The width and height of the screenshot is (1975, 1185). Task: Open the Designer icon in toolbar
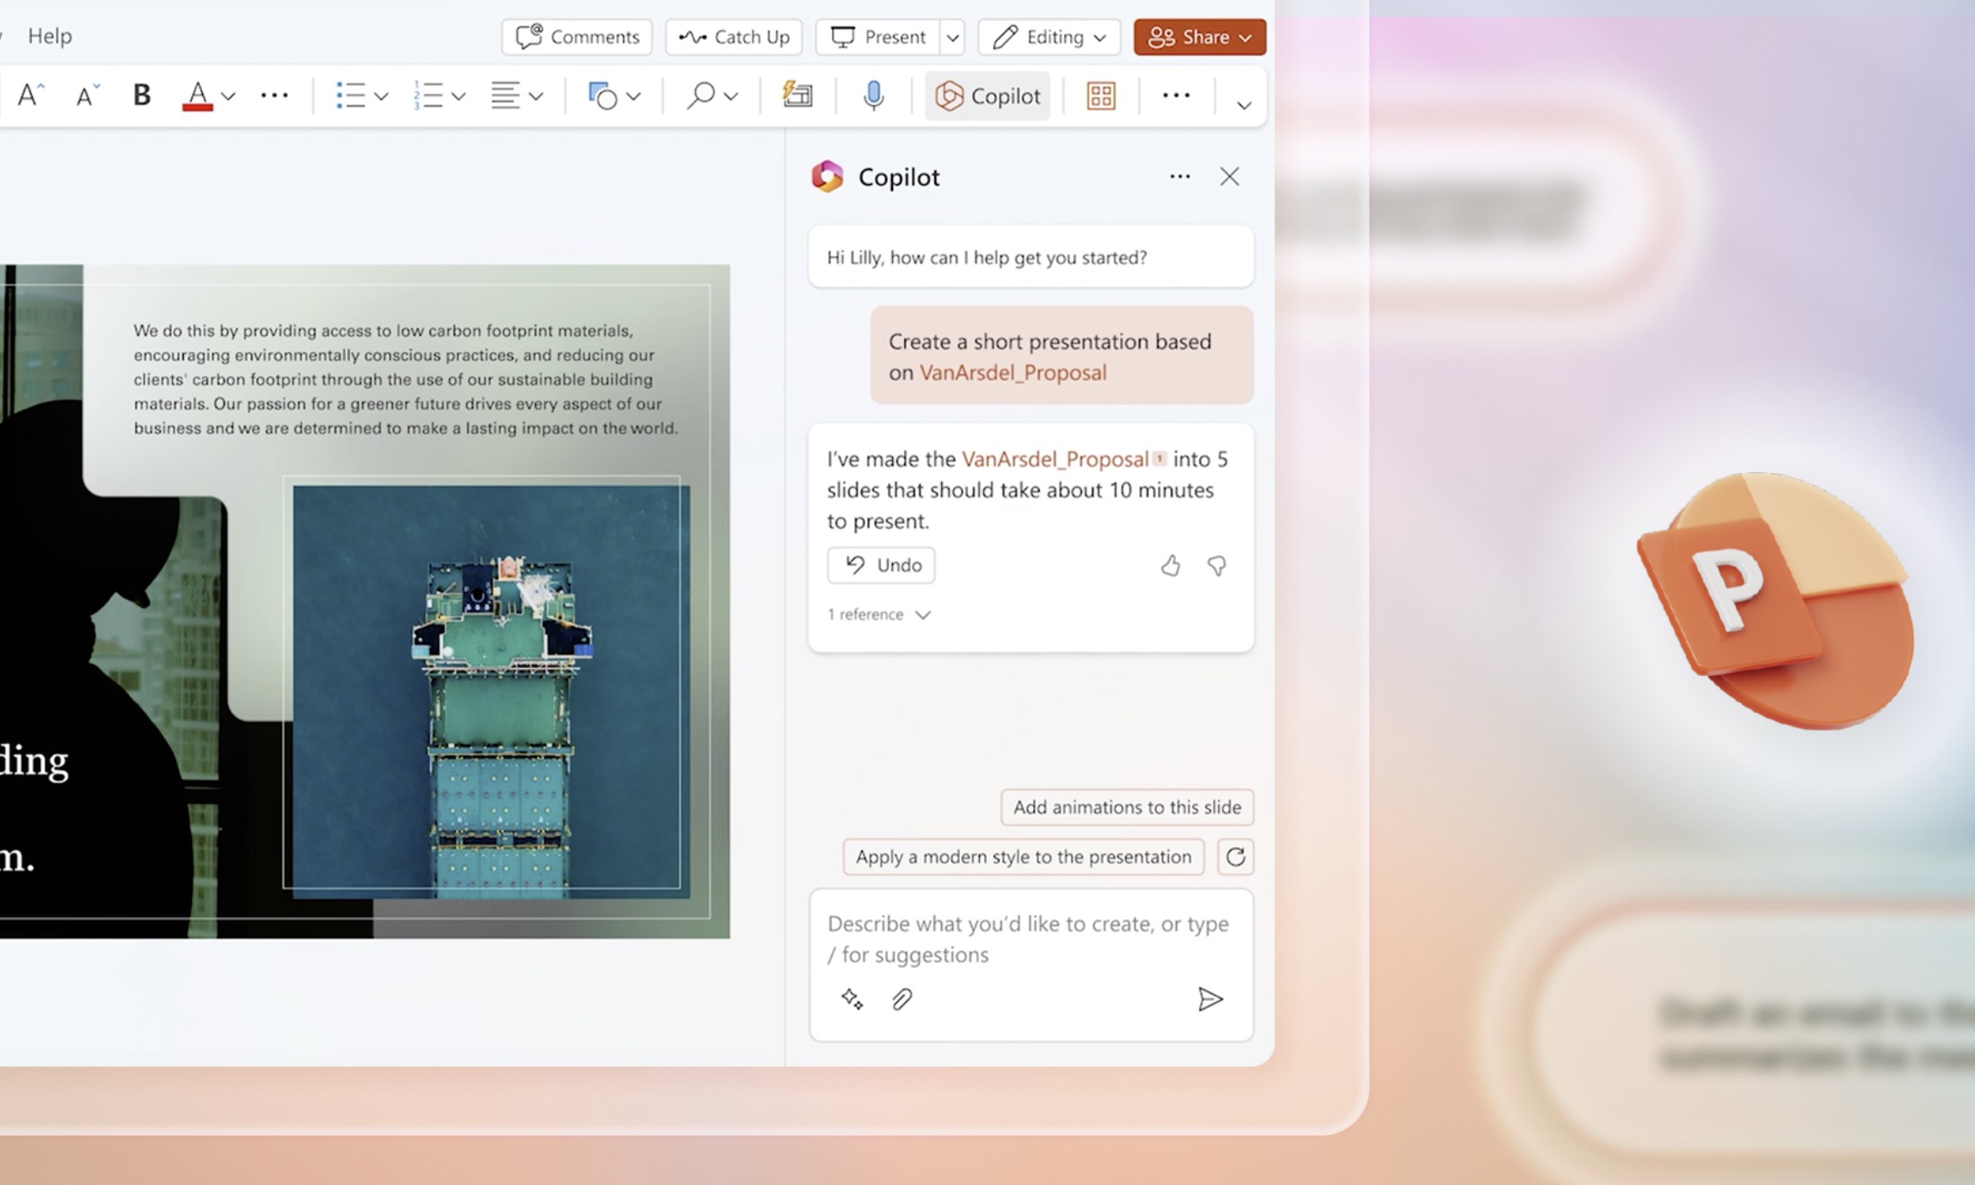pyautogui.click(x=797, y=95)
